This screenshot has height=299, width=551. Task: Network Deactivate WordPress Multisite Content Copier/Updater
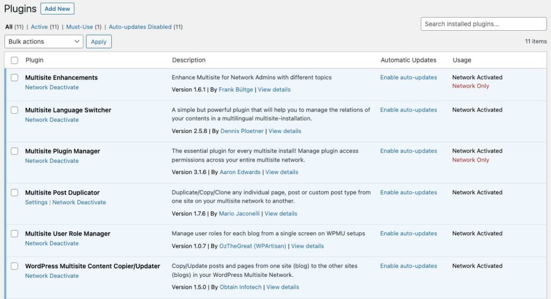pyautogui.click(x=52, y=276)
